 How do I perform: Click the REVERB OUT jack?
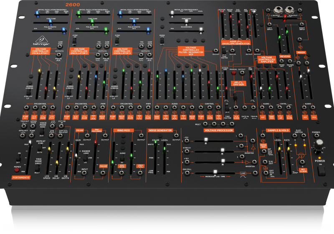(x=290, y=61)
